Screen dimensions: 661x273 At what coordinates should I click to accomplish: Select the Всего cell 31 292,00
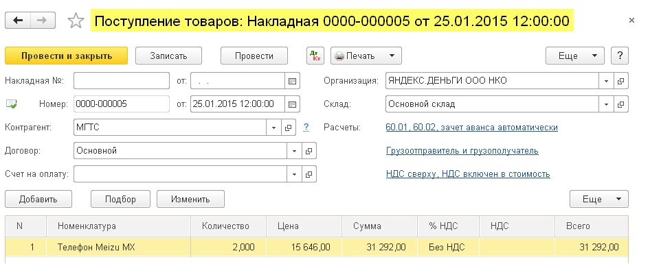click(592, 248)
